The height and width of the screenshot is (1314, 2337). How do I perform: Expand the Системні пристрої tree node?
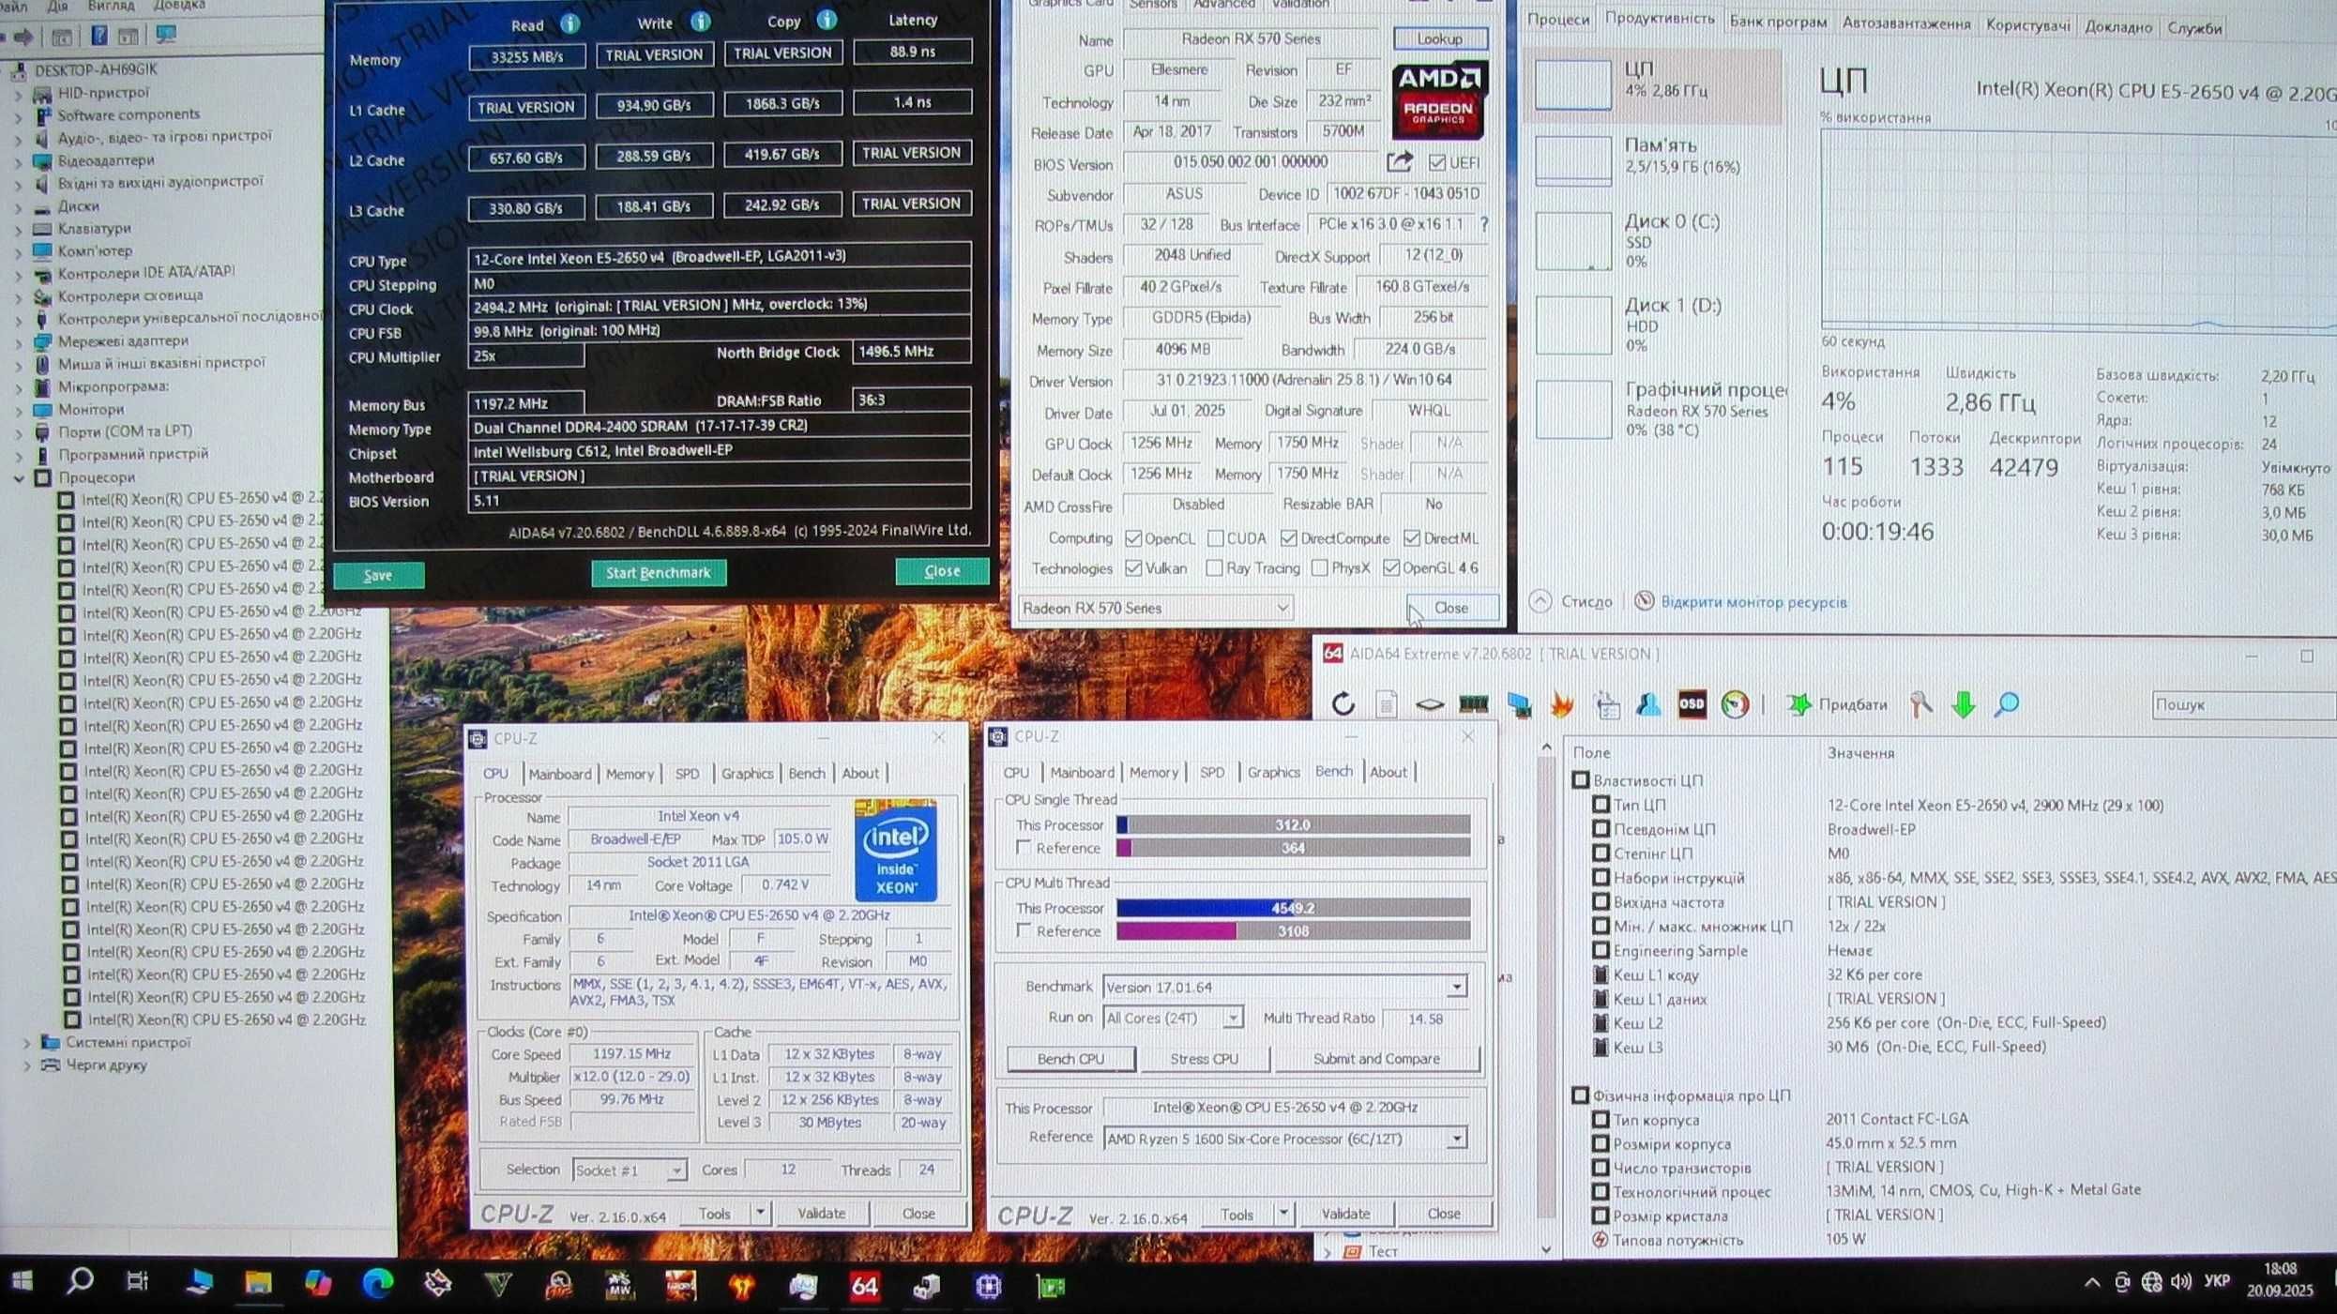[27, 1043]
